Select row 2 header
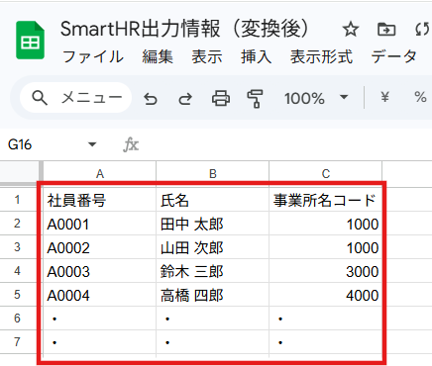The image size is (432, 366). click(17, 224)
